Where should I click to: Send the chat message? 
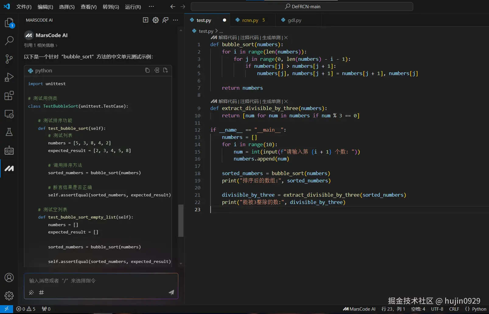pos(171,292)
